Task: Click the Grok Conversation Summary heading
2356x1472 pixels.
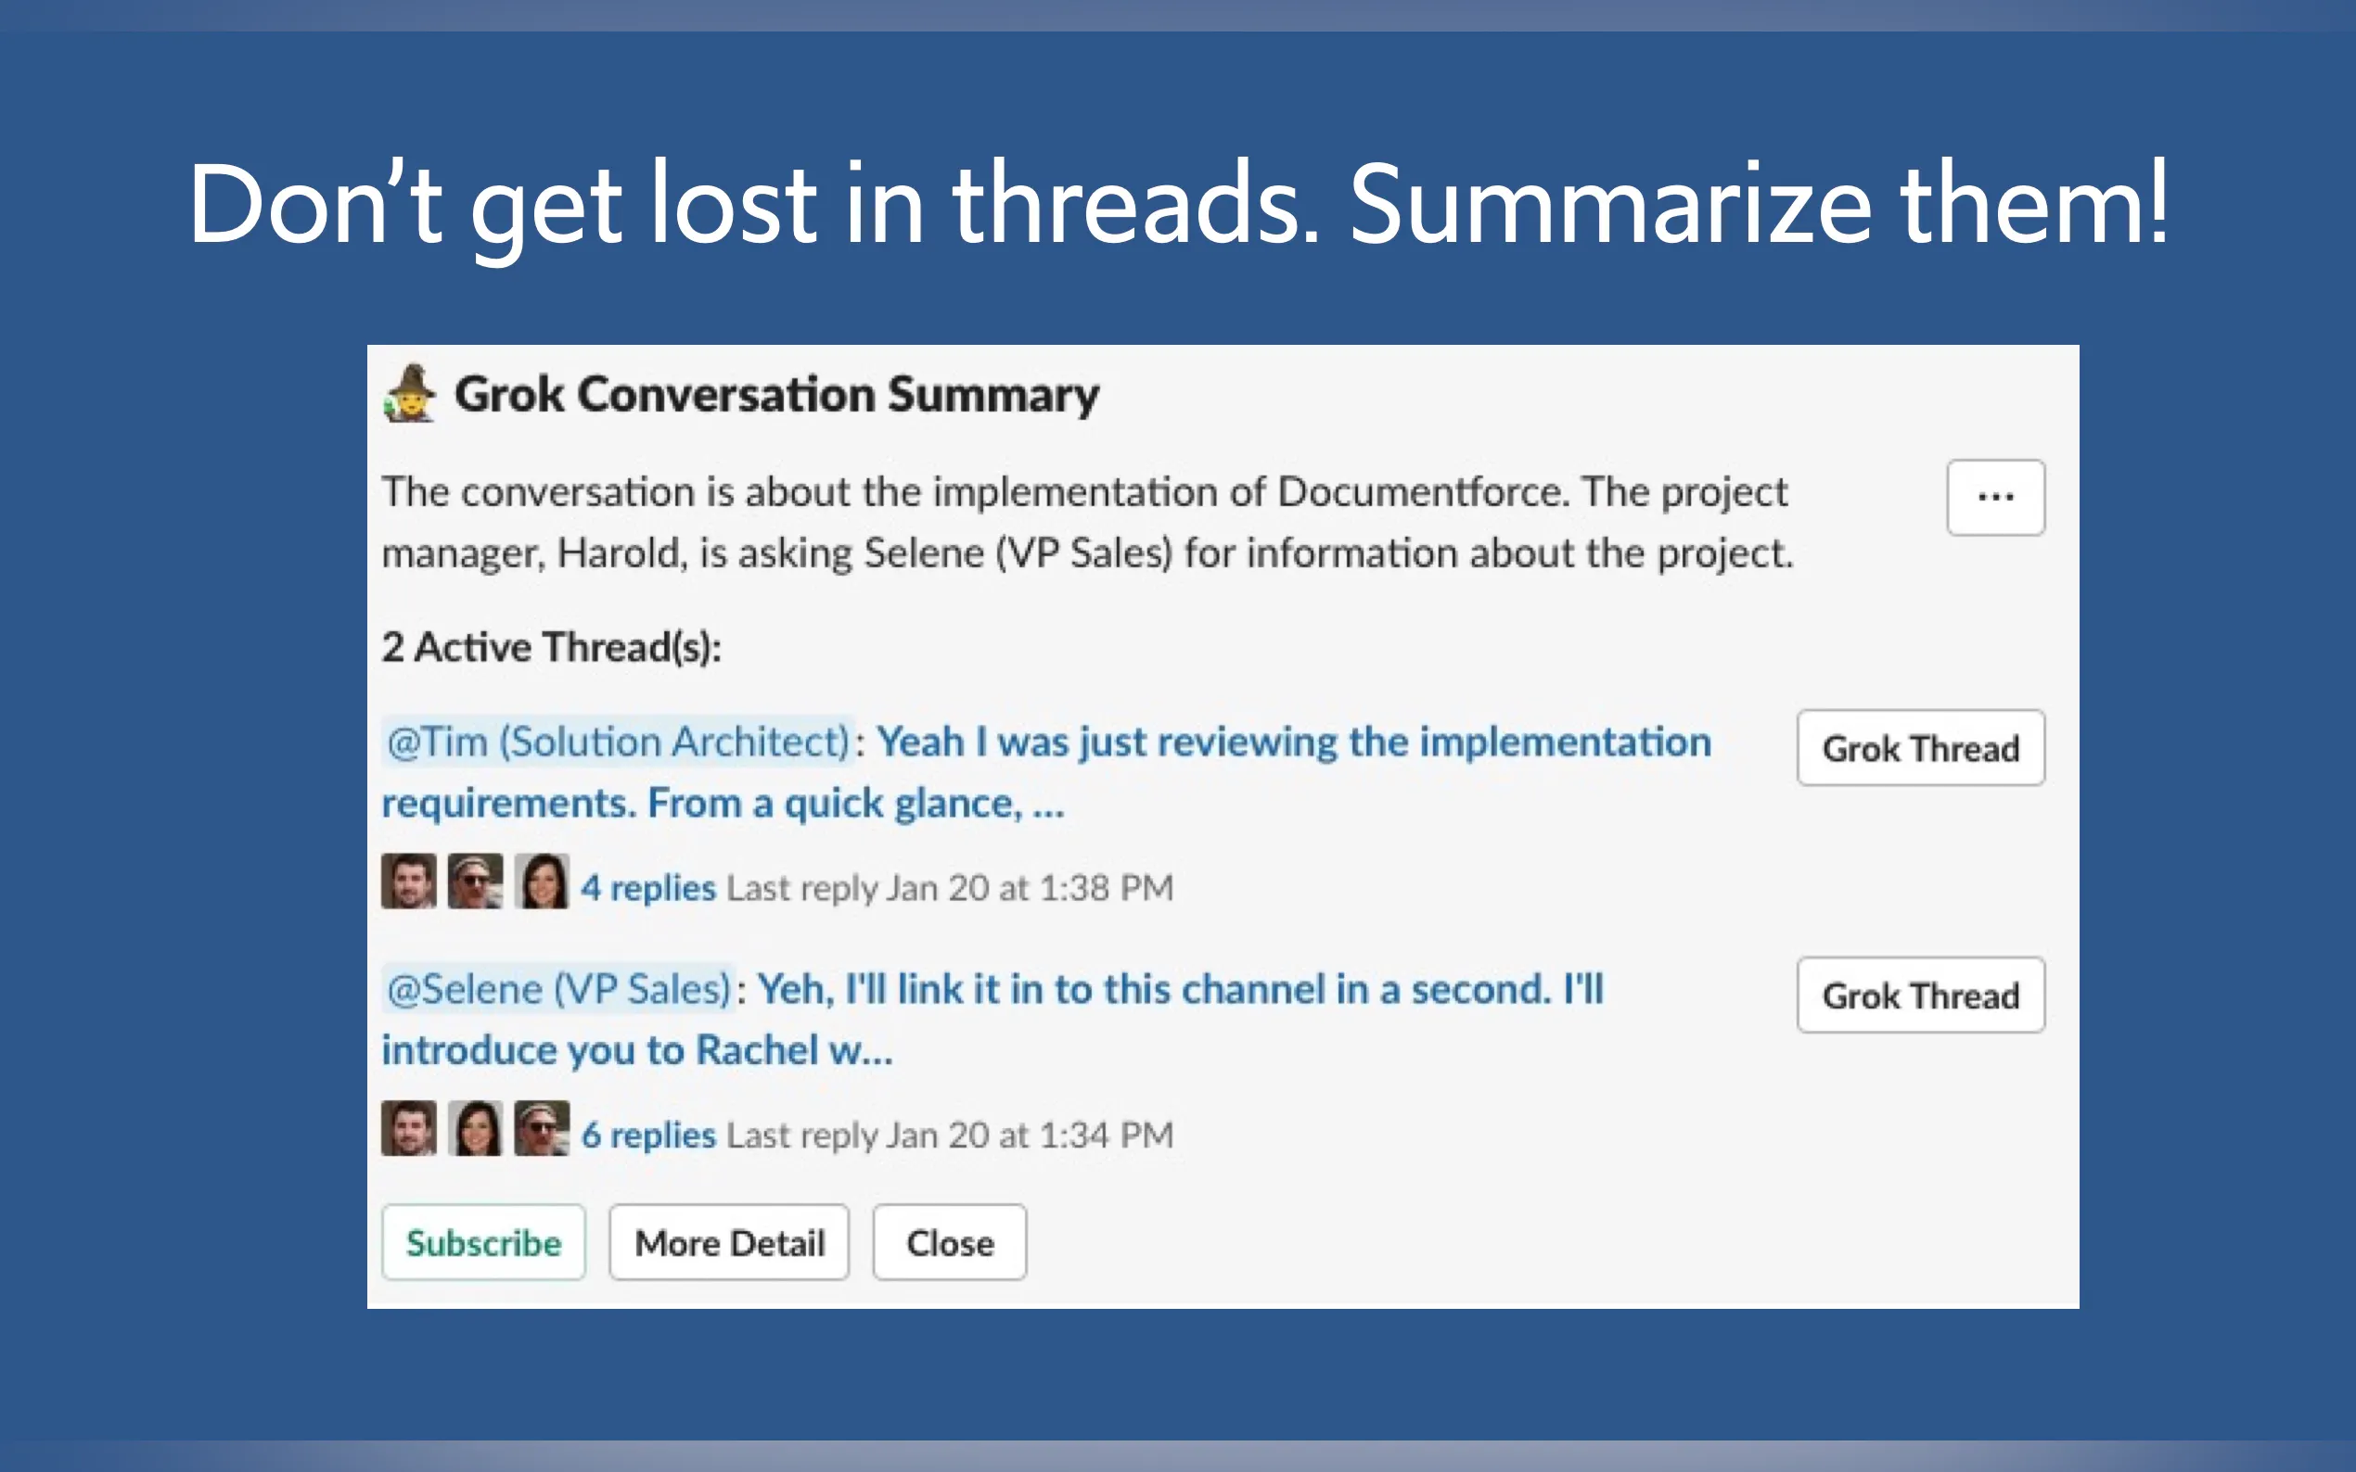Action: point(777,395)
